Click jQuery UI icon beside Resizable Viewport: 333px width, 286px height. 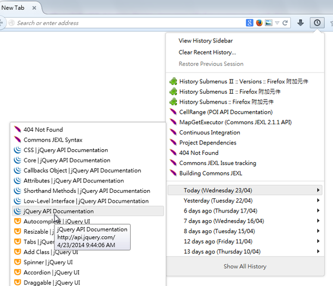(x=17, y=232)
